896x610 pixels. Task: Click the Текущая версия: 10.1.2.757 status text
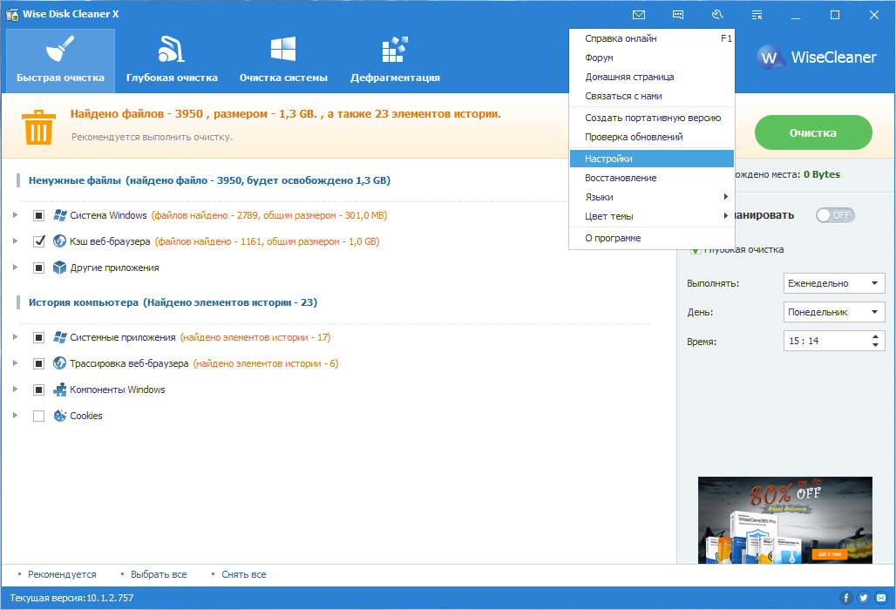pyautogui.click(x=71, y=598)
